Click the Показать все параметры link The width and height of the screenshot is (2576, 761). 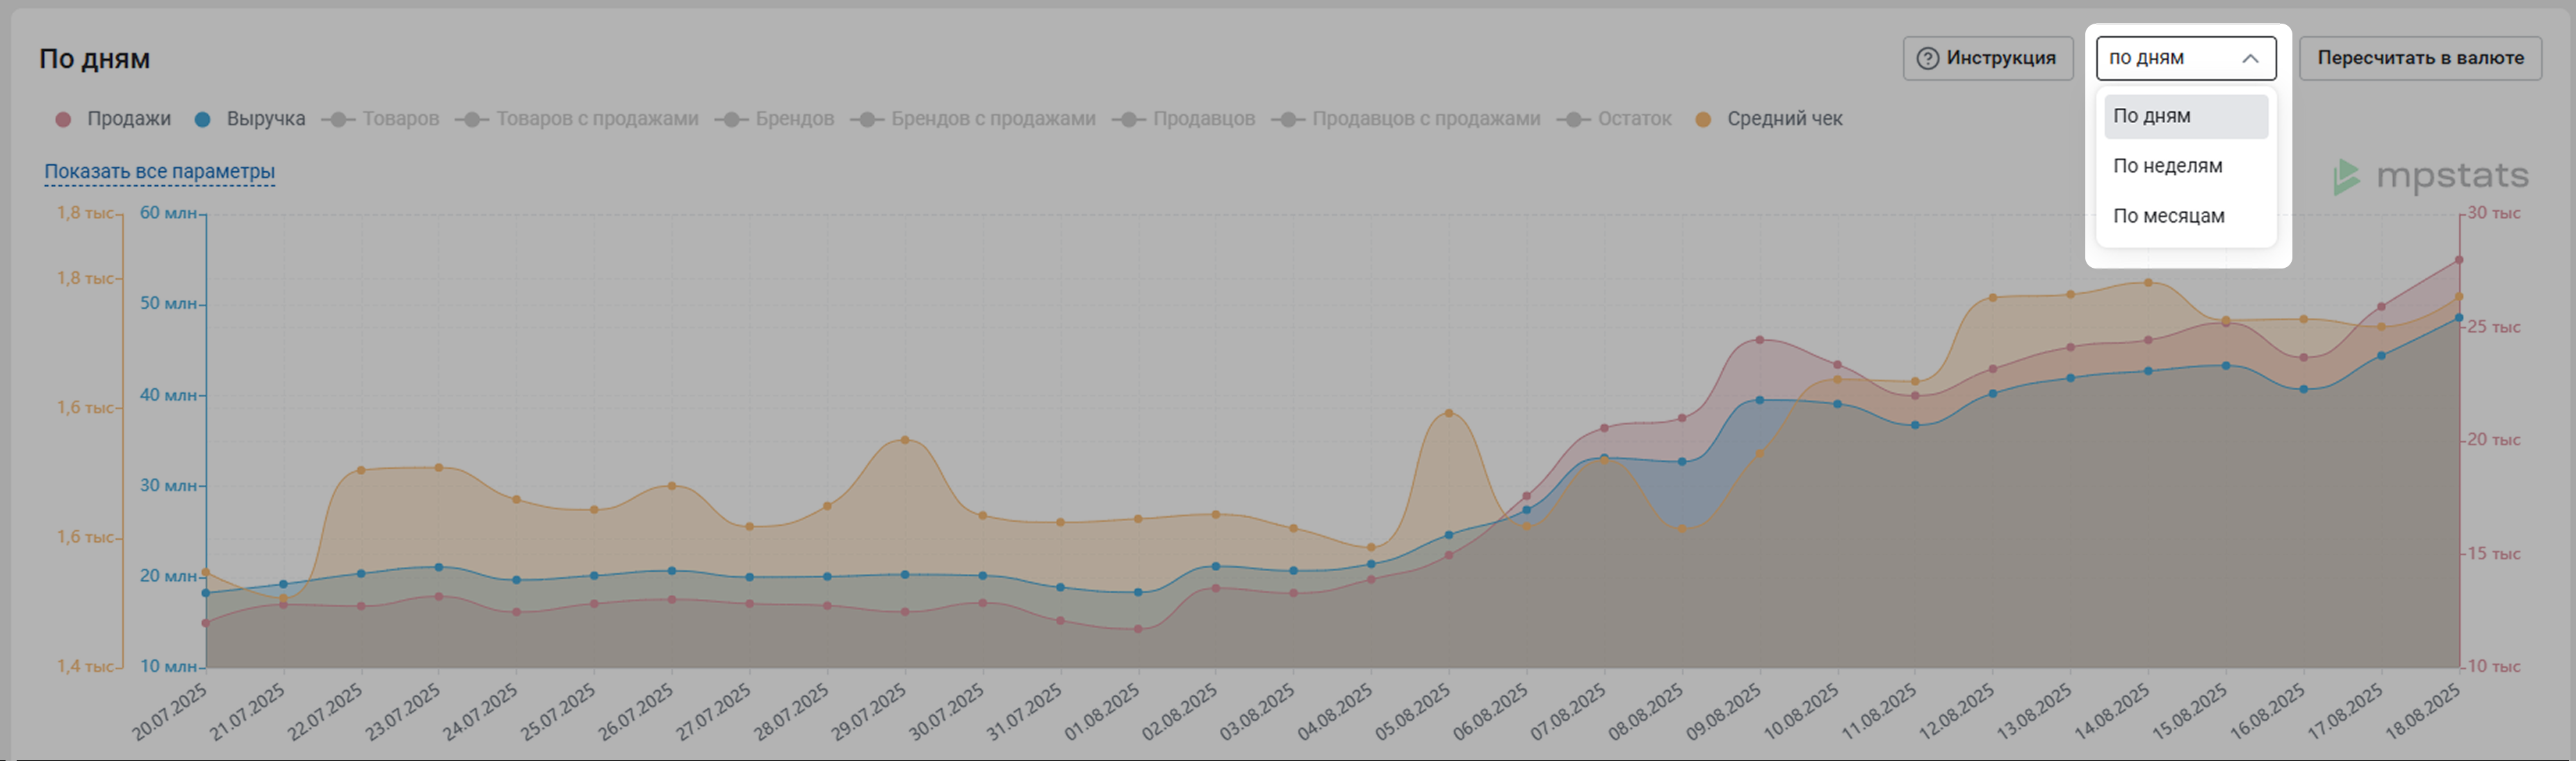pos(159,171)
